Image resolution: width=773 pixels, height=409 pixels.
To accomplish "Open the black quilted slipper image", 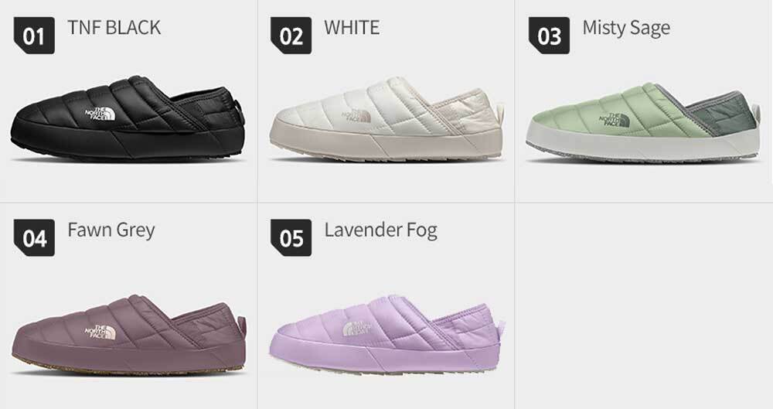I will click(128, 118).
